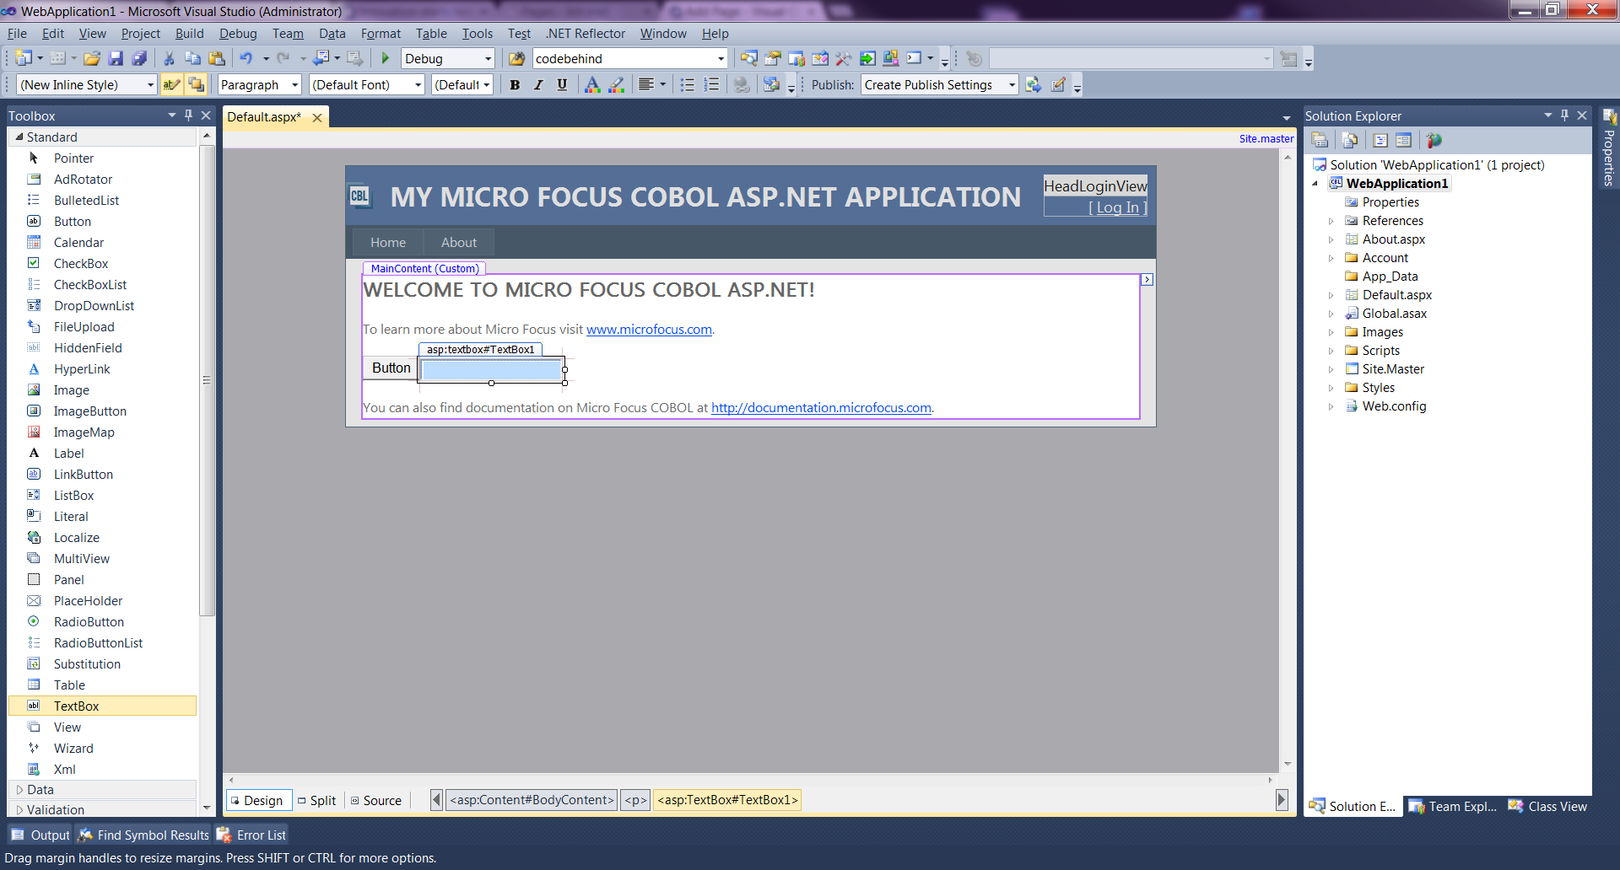Select the RadioButtonList control in the Toolbox
Viewport: 1620px width, 870px height.
pos(103,643)
